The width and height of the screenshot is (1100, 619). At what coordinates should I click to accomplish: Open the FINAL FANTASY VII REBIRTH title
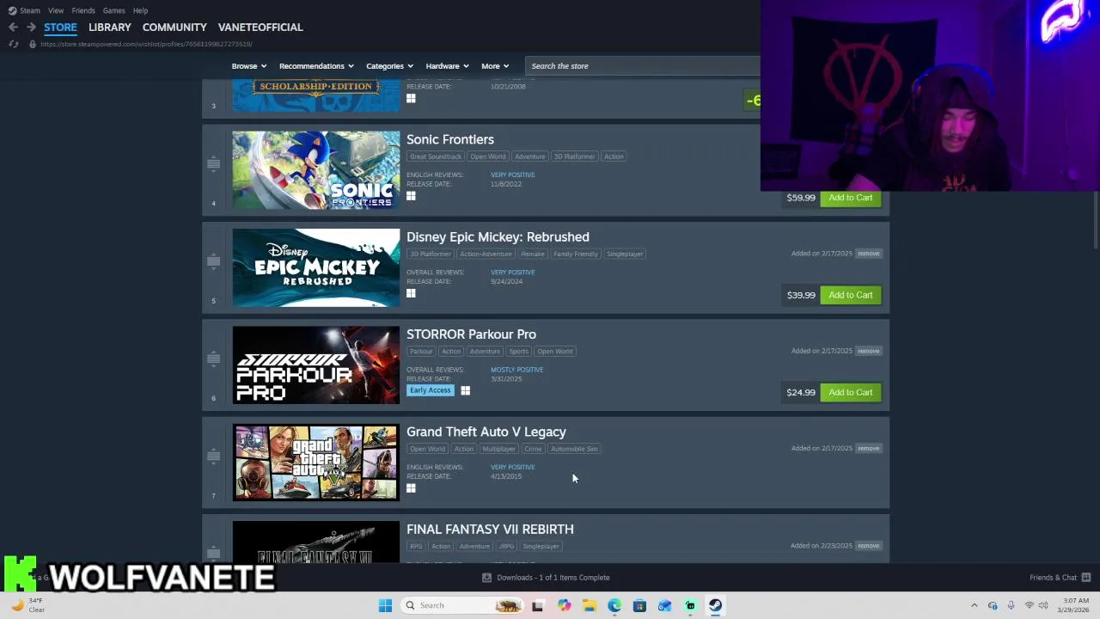tap(490, 530)
